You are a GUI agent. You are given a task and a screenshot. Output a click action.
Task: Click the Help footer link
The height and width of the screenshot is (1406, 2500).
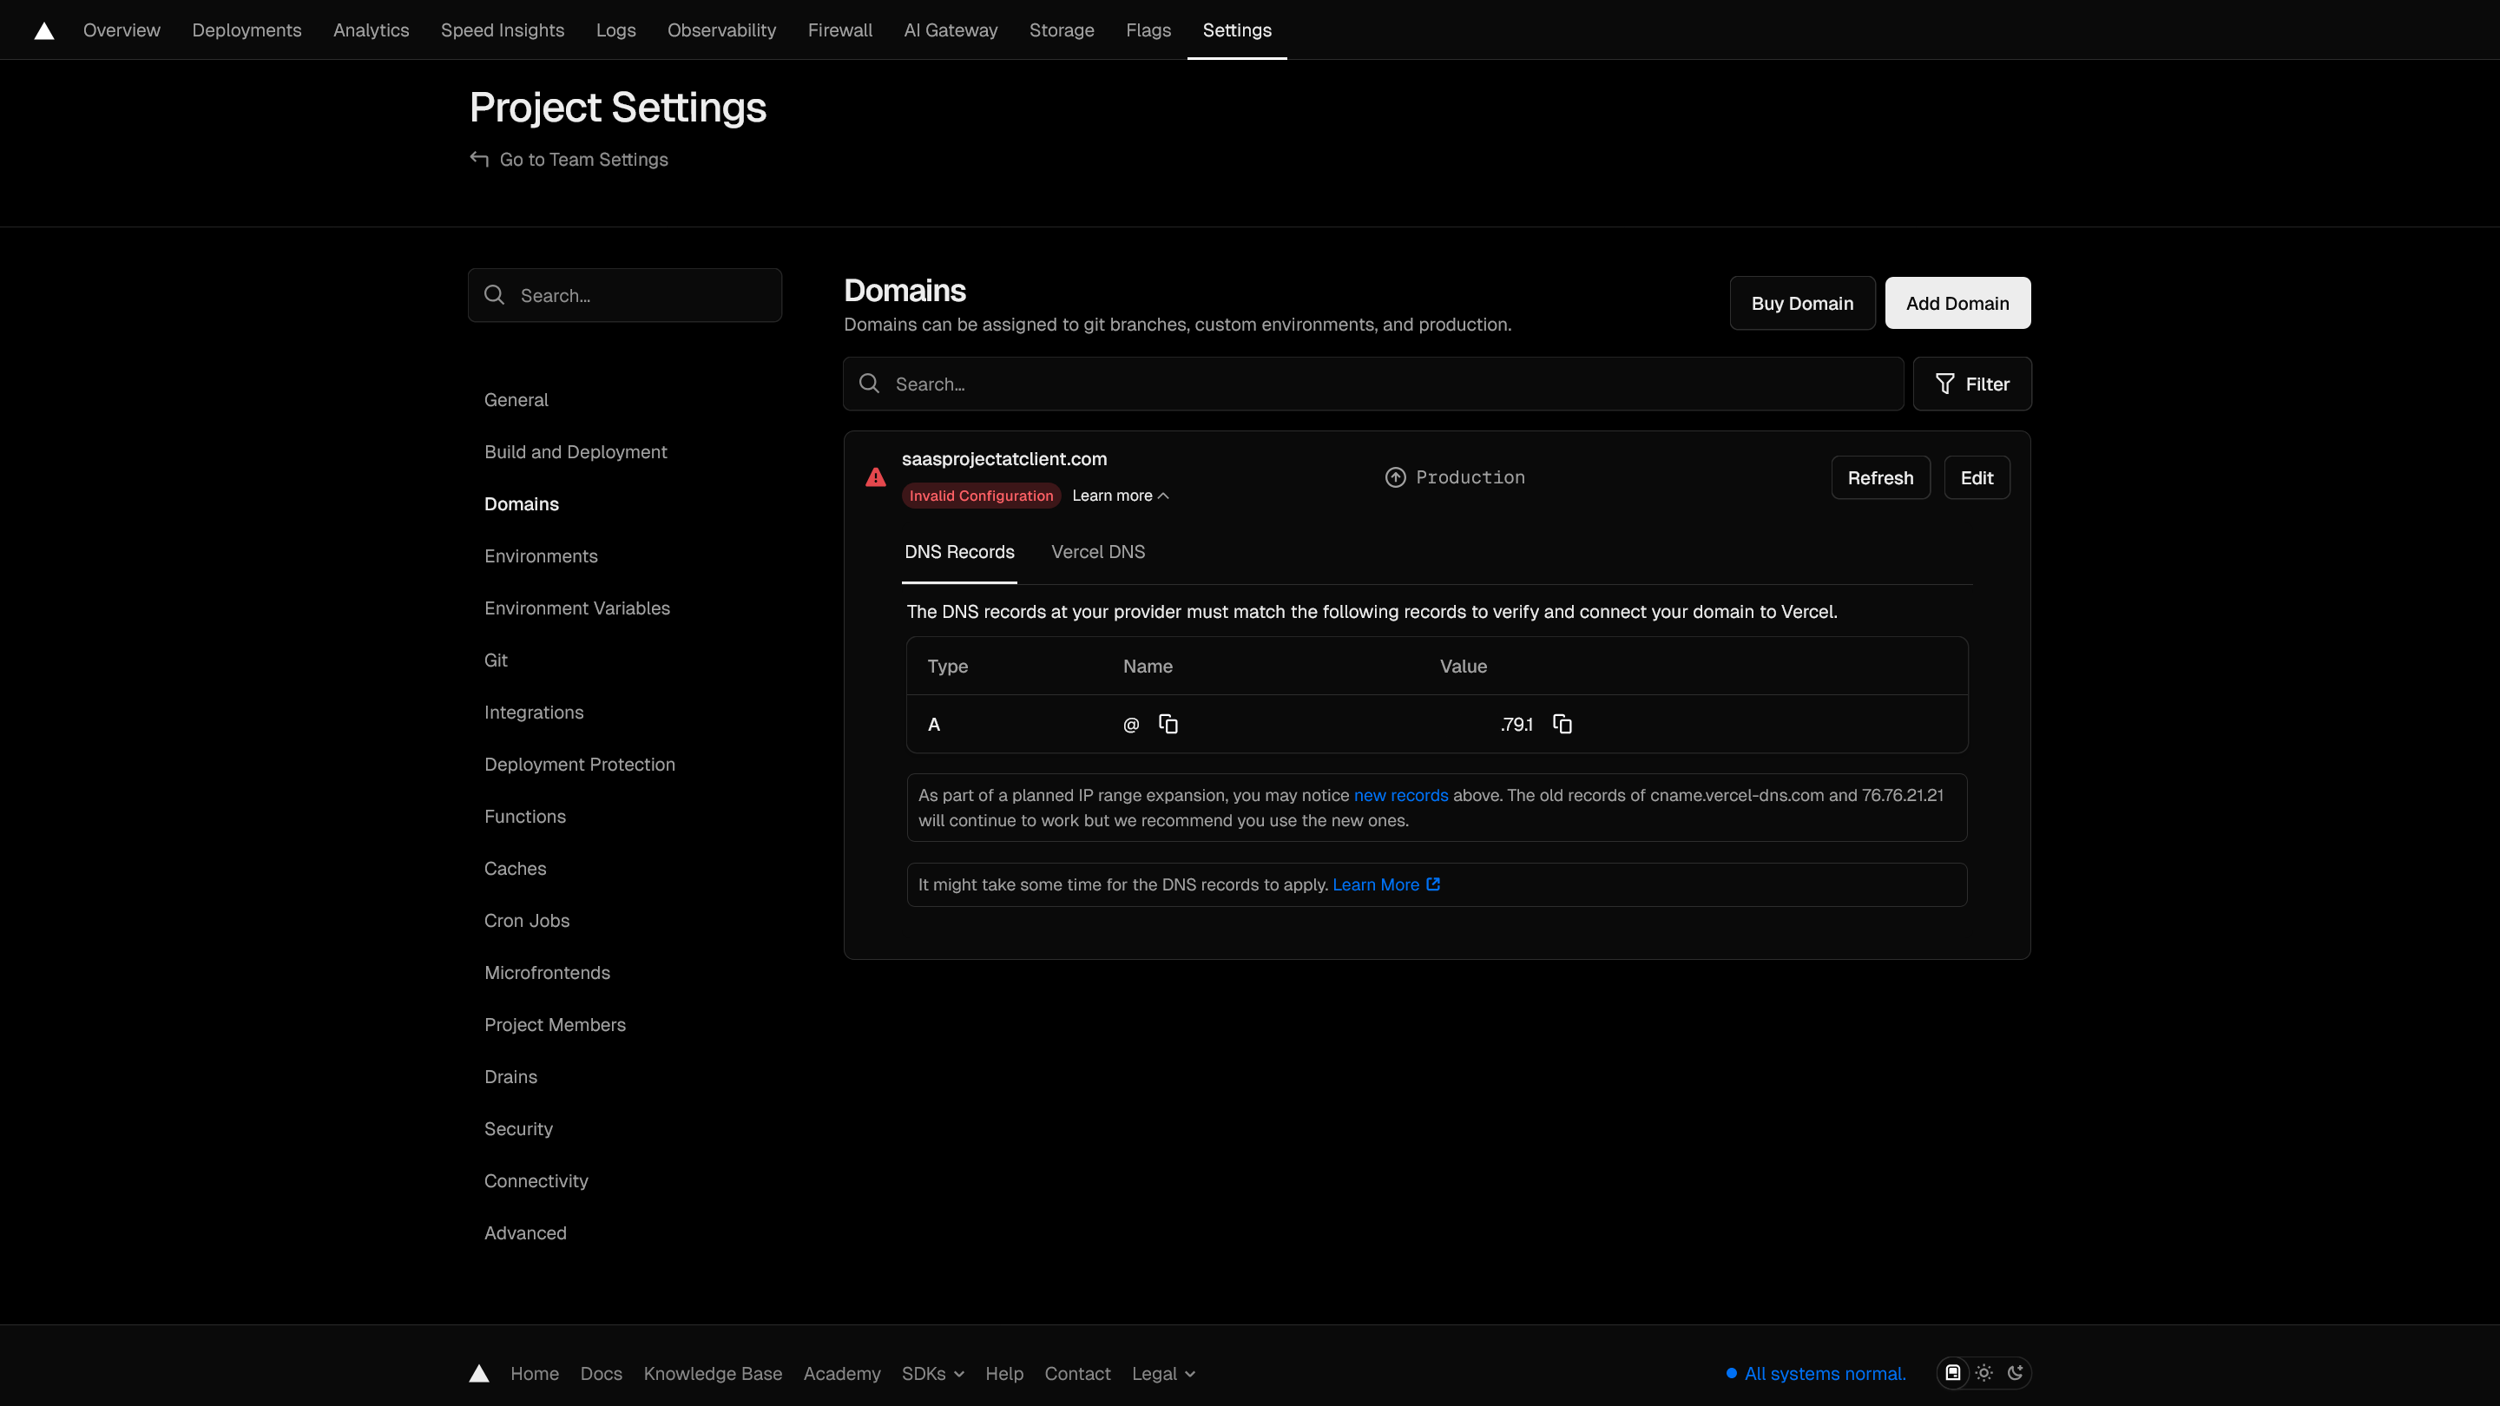[1003, 1374]
